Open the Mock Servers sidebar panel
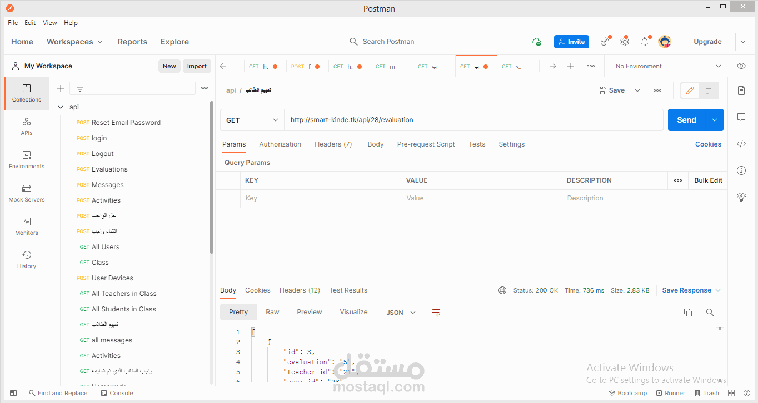The image size is (758, 403). (x=27, y=193)
